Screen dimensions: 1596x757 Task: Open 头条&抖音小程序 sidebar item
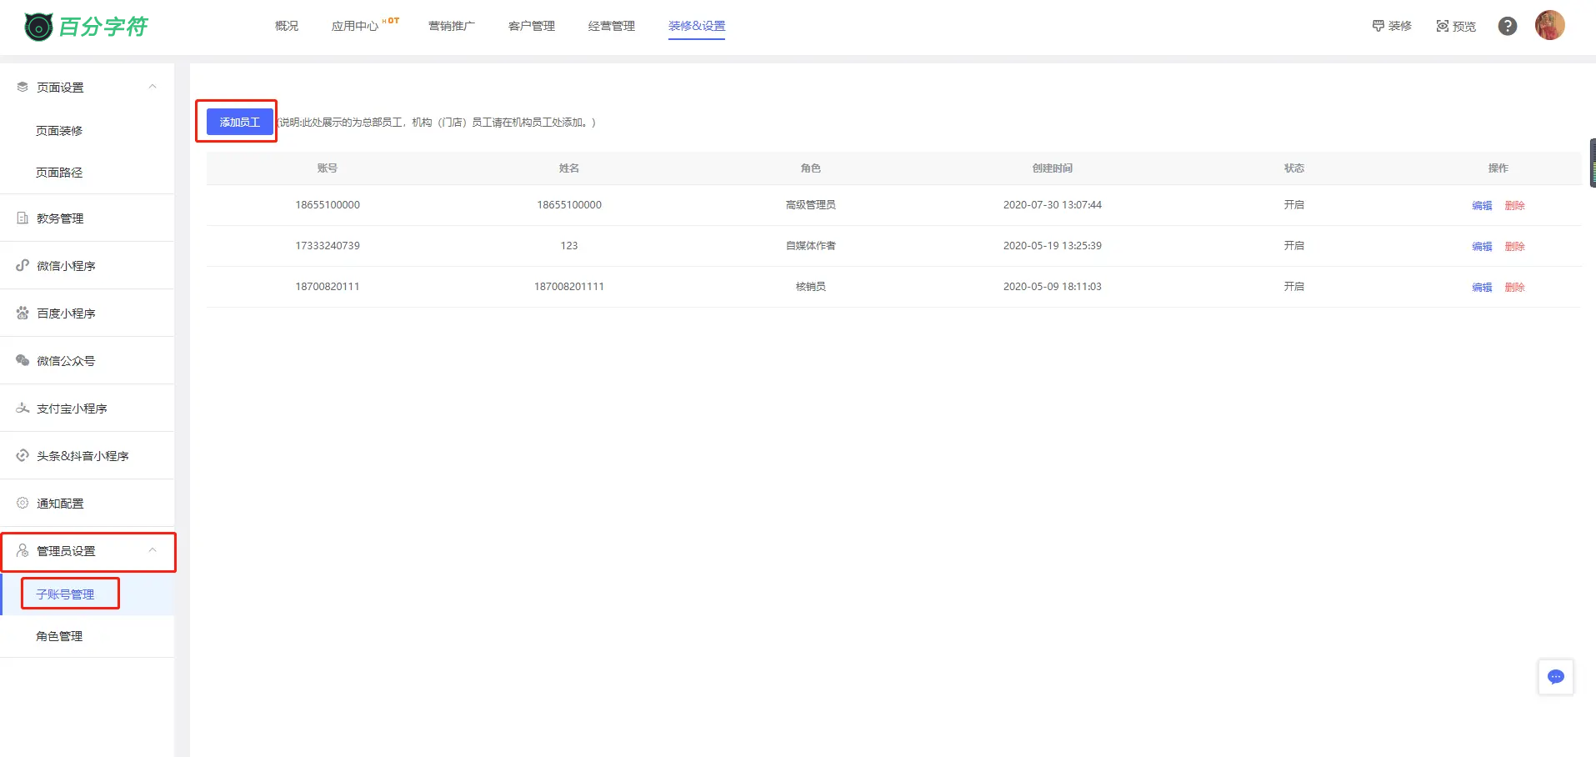83,456
